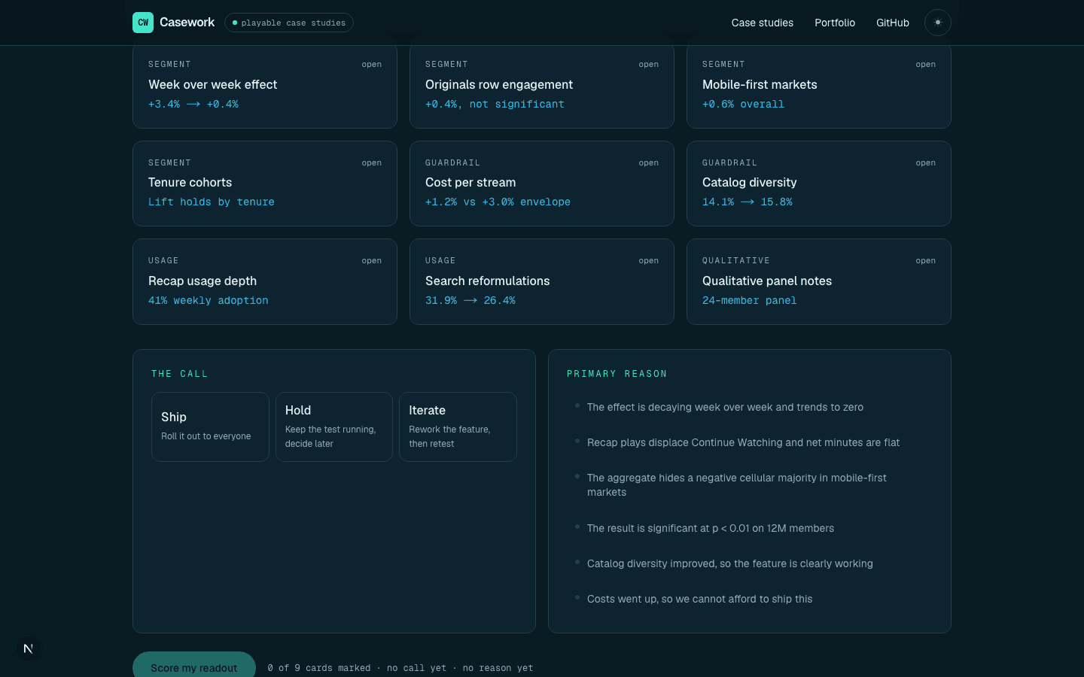Image resolution: width=1084 pixels, height=677 pixels.
Task: Click the 'open' status on Week over week card
Action: (372, 65)
